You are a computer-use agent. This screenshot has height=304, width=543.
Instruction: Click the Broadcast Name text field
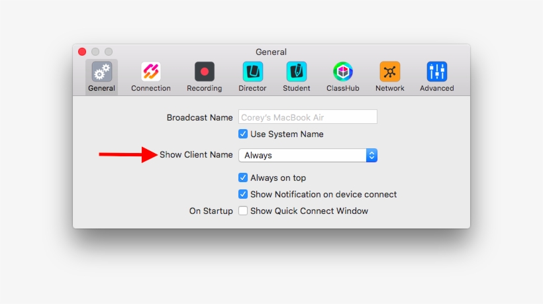307,117
